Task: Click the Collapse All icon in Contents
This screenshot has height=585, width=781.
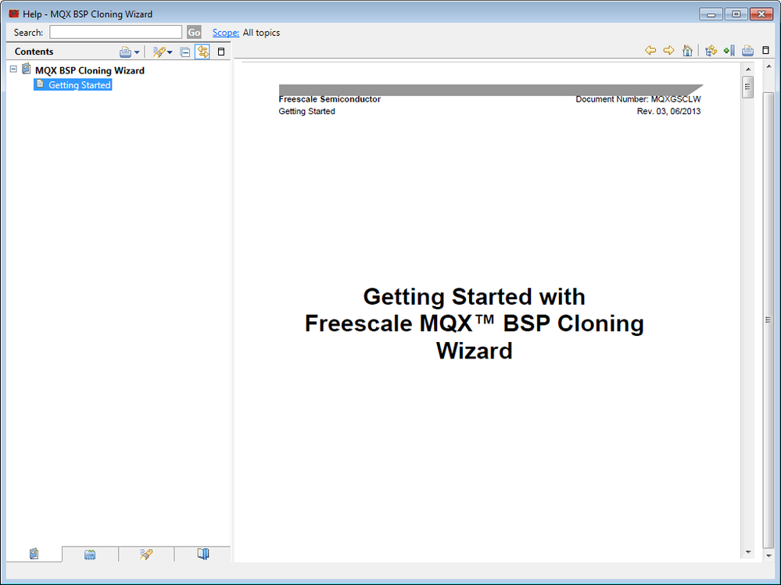Action: tap(185, 52)
